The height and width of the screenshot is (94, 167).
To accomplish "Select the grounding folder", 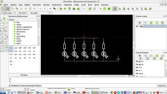I will point(21,36).
